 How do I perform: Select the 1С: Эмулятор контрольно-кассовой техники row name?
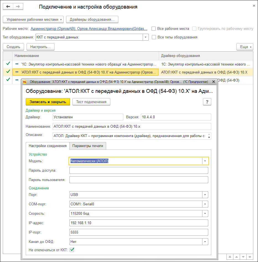tap(88, 64)
